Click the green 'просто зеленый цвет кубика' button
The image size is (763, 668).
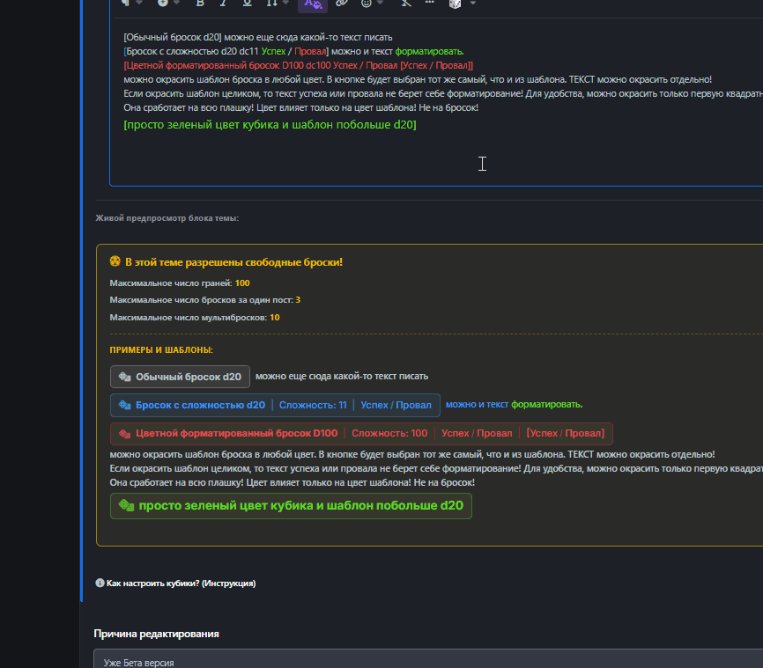pos(291,505)
